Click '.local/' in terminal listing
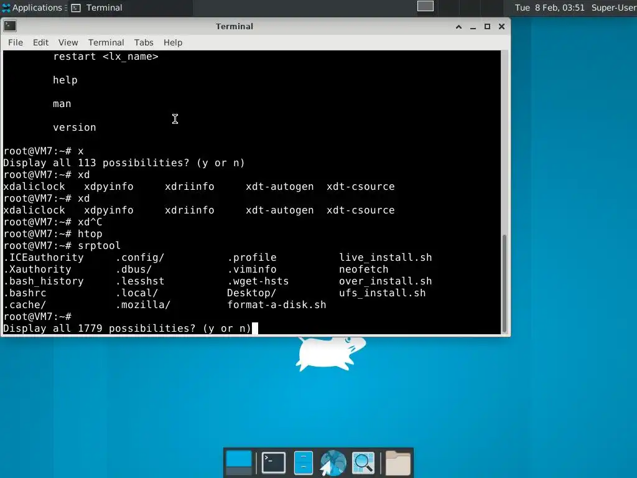This screenshot has height=478, width=637. (136, 293)
